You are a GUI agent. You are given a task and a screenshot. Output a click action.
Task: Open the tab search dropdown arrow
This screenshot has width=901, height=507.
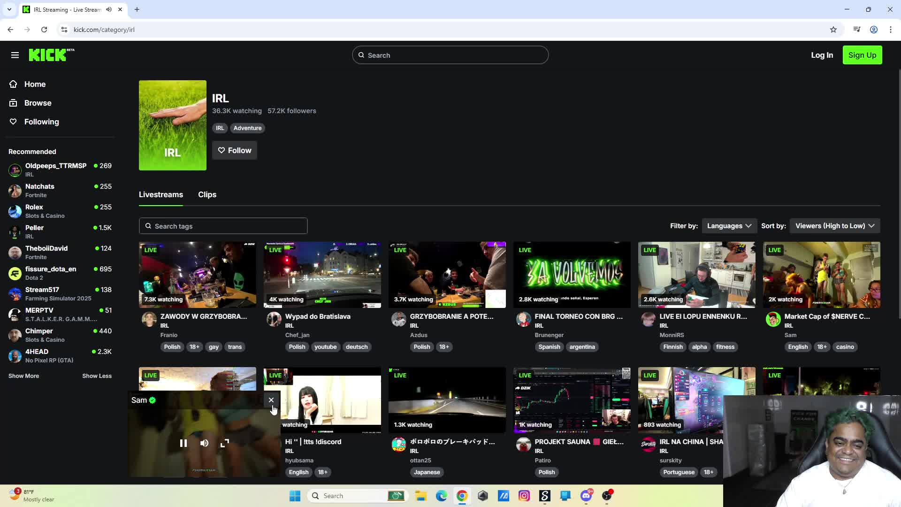pyautogui.click(x=9, y=9)
